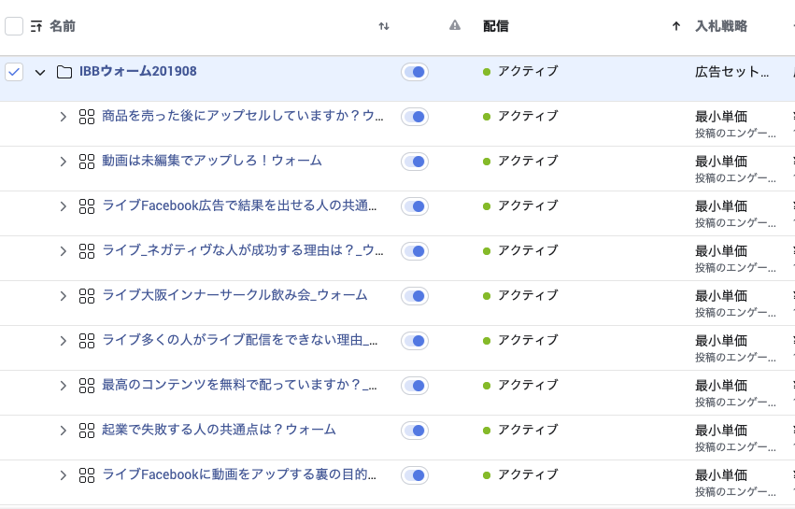Open the ライブ多くの人がライブ配信をできない理由 ad set link

tap(240, 340)
